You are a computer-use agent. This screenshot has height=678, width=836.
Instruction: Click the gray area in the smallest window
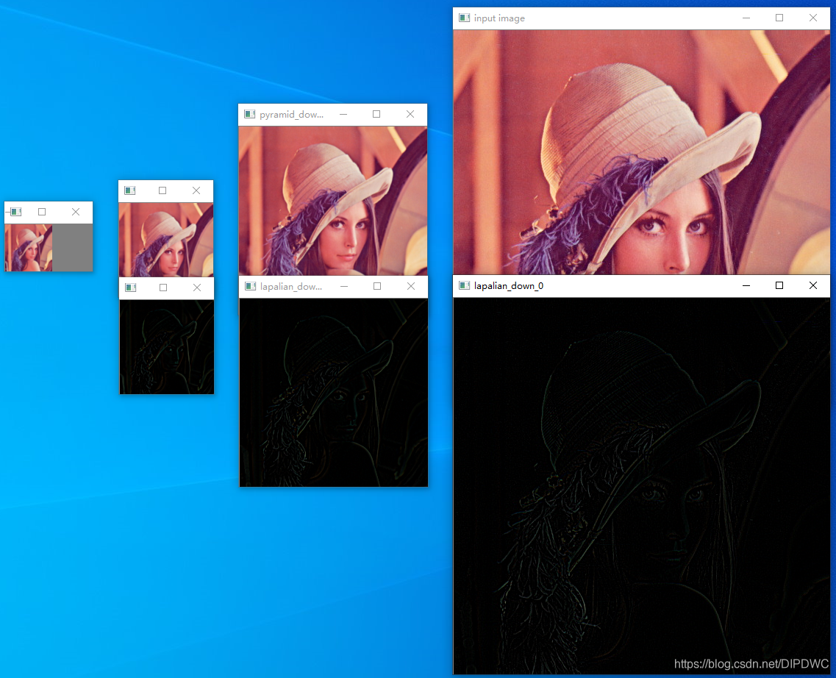[73, 247]
